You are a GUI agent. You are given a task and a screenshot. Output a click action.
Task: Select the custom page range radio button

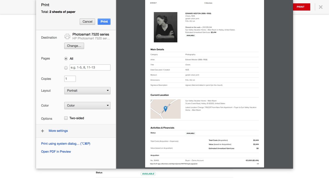[66, 68]
